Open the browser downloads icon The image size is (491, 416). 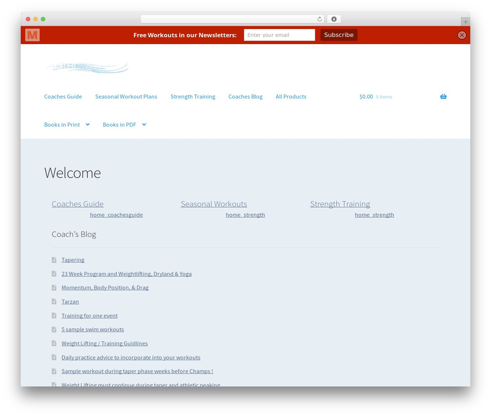(x=334, y=19)
